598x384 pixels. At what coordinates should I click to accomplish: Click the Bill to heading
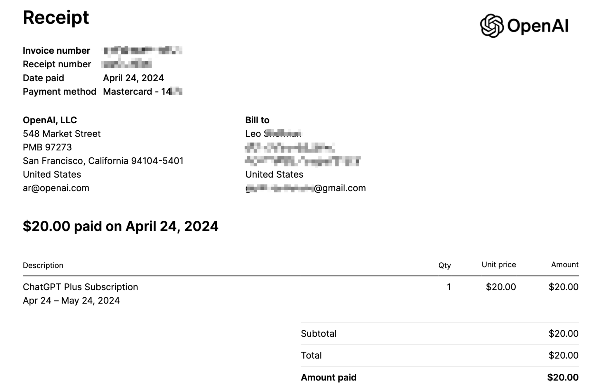(x=257, y=120)
